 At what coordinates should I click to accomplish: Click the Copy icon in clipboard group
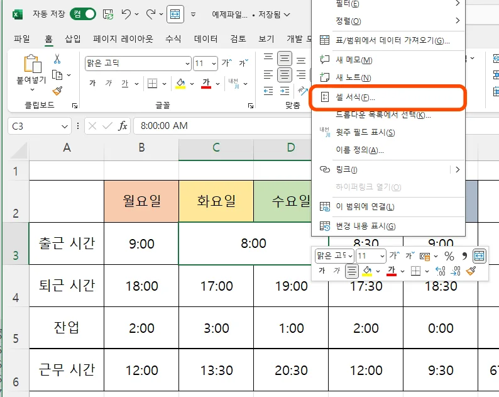57,75
